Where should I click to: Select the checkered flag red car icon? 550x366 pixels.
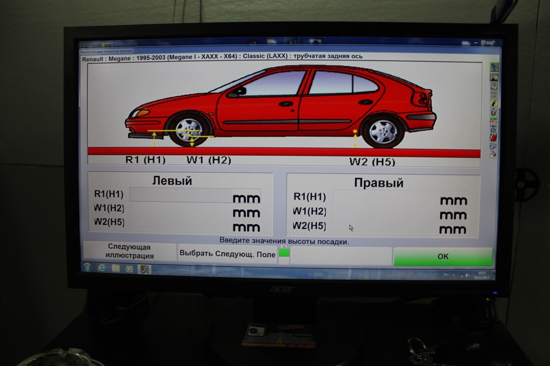[x=493, y=138]
